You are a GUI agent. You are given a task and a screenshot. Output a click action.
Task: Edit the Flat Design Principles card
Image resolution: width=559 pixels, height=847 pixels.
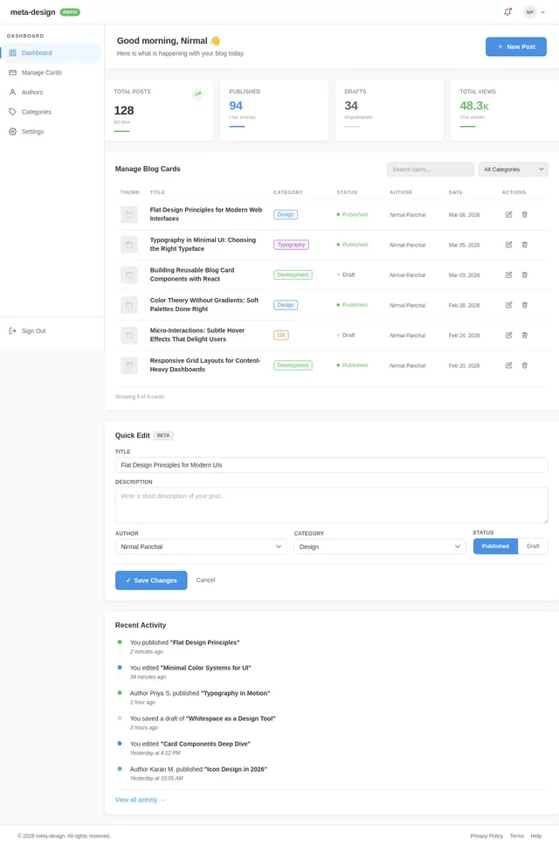tap(509, 214)
